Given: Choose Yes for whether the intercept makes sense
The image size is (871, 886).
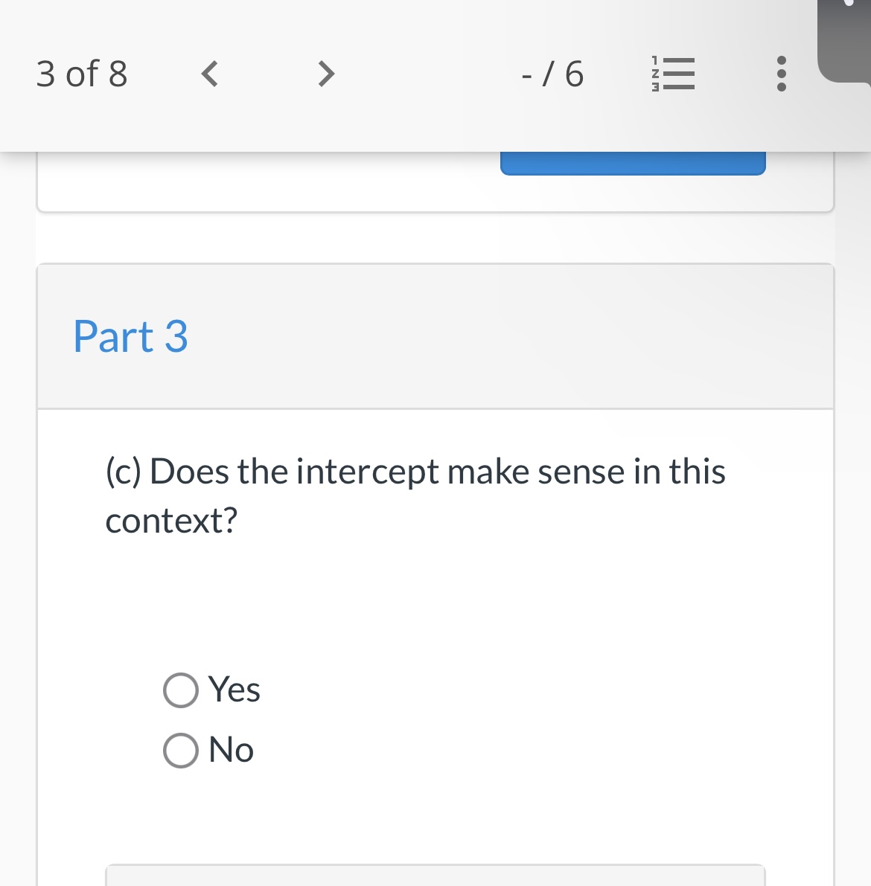Looking at the screenshot, I should pos(180,690).
